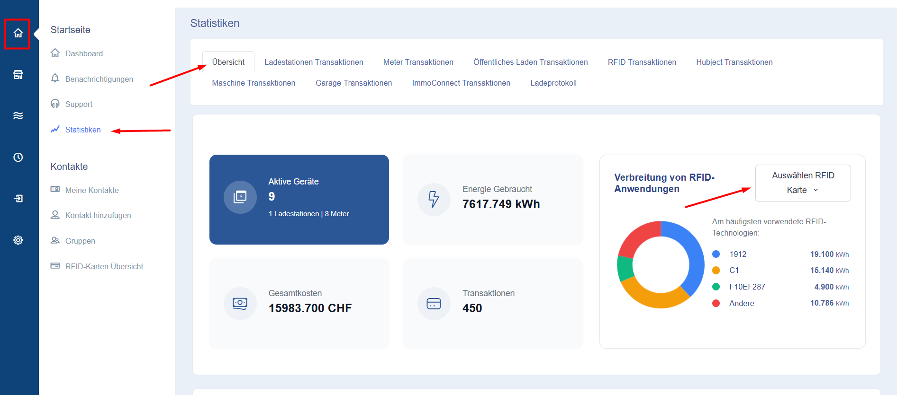897x395 pixels.
Task: Open the Gruppen menu entry
Action: click(x=80, y=241)
